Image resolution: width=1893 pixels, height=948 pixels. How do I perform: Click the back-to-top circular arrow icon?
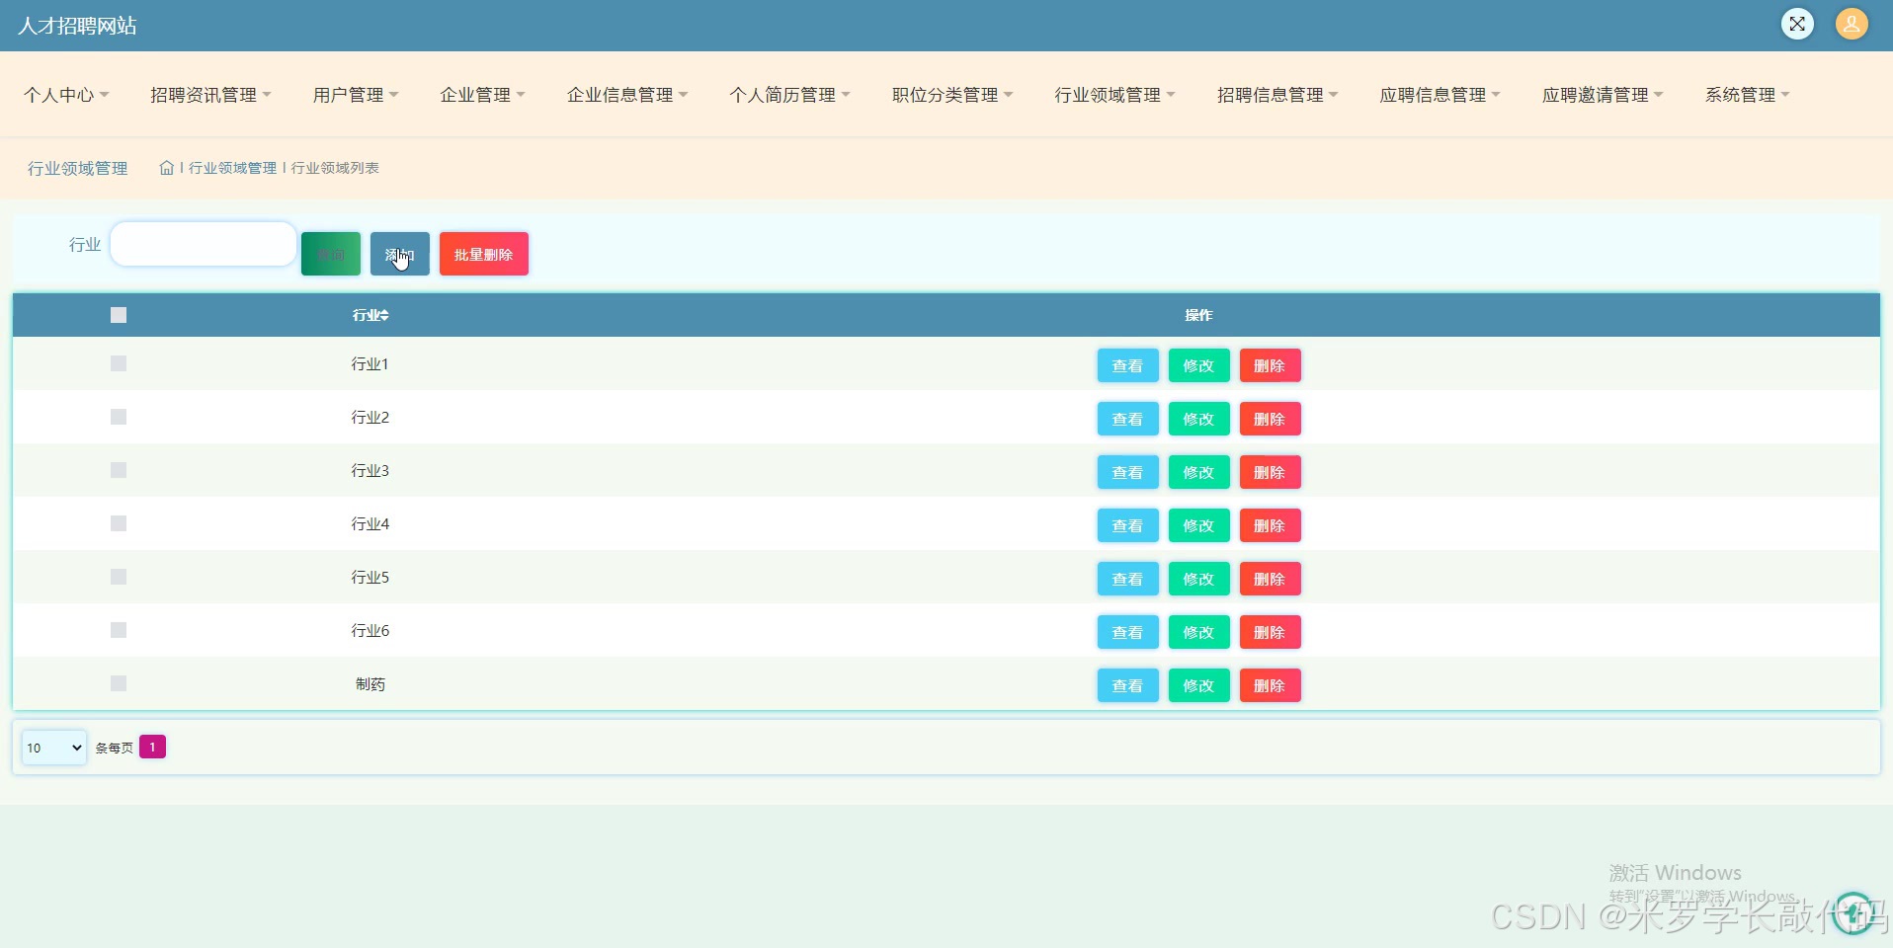pyautogui.click(x=1853, y=913)
